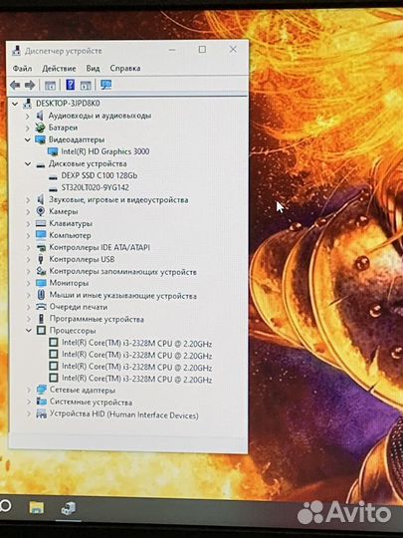Click the Диспетчер устройств title bar icon
Viewport: 403px width, 538px height.
point(17,51)
